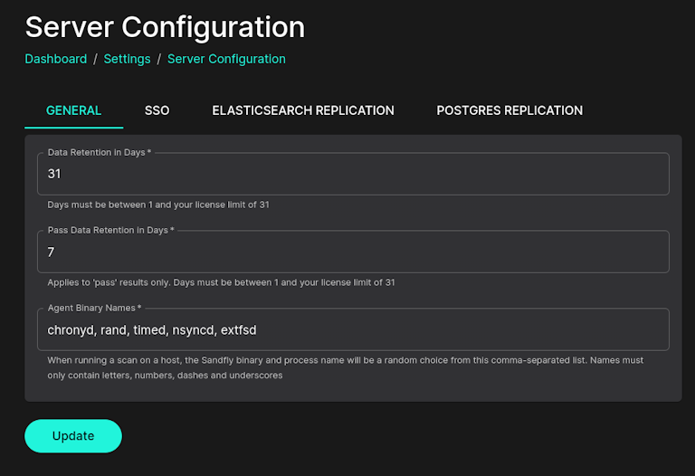The image size is (695, 476).
Task: Click the Sandfly binary name description text
Action: (x=346, y=367)
